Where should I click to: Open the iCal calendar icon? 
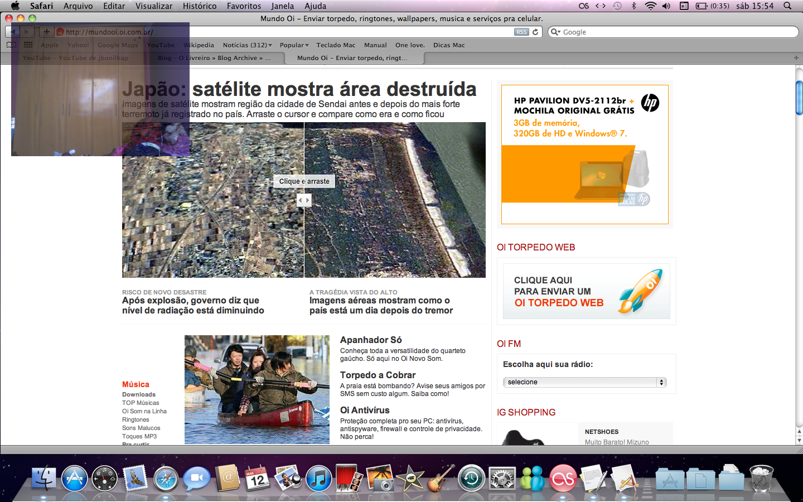tap(257, 479)
